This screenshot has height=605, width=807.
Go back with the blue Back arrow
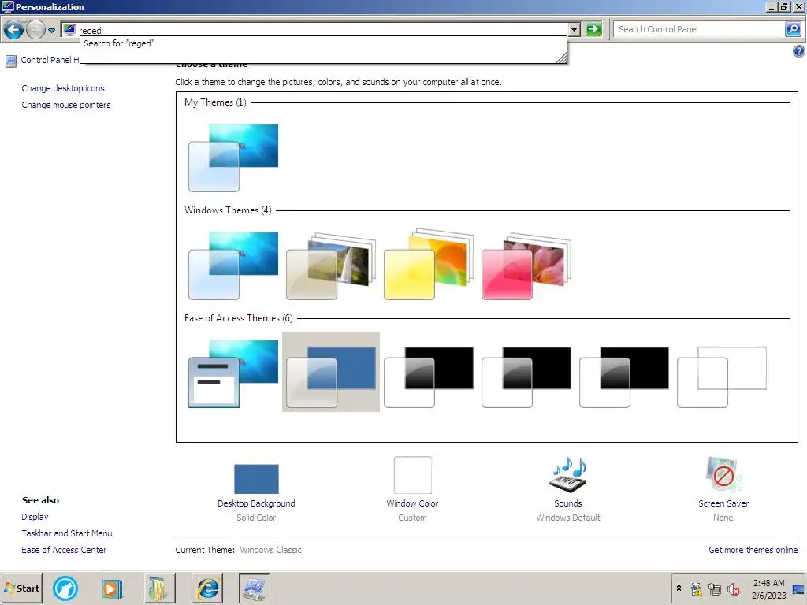(14, 30)
